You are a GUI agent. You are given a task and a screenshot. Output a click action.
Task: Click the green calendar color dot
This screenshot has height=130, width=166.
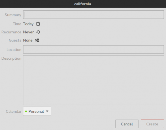[x=26, y=111]
